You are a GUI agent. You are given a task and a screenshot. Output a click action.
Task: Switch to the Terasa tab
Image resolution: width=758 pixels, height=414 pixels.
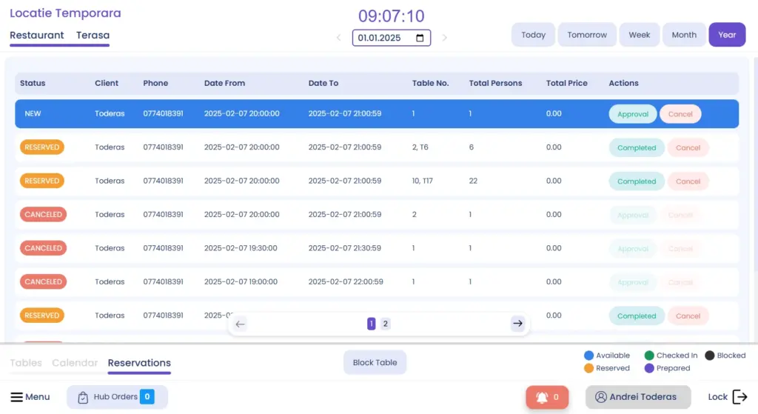click(93, 36)
